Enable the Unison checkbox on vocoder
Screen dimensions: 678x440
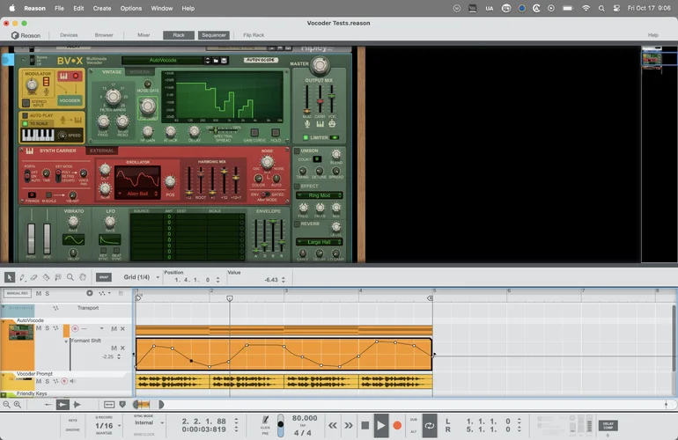(x=297, y=150)
